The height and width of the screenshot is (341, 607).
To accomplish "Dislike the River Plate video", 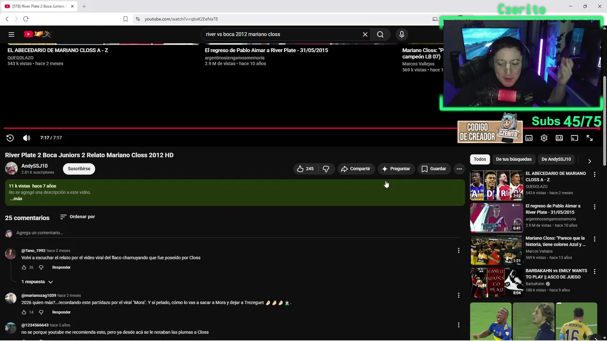I will pos(326,169).
